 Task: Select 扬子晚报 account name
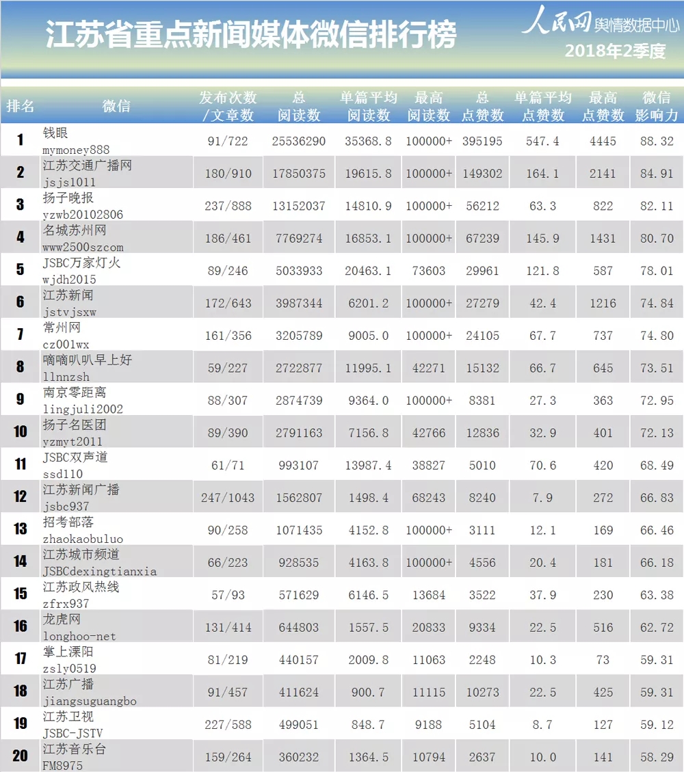[68, 198]
